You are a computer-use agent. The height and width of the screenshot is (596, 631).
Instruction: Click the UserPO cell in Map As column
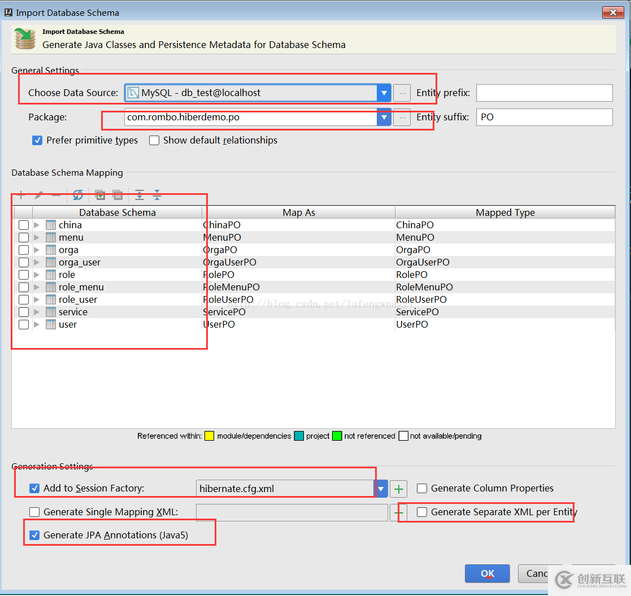click(x=299, y=324)
